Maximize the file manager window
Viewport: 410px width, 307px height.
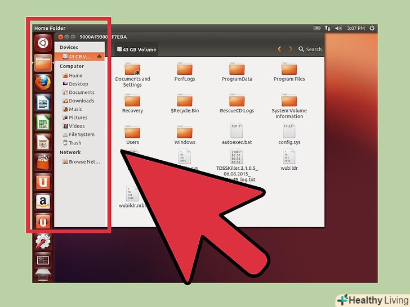tap(73, 37)
